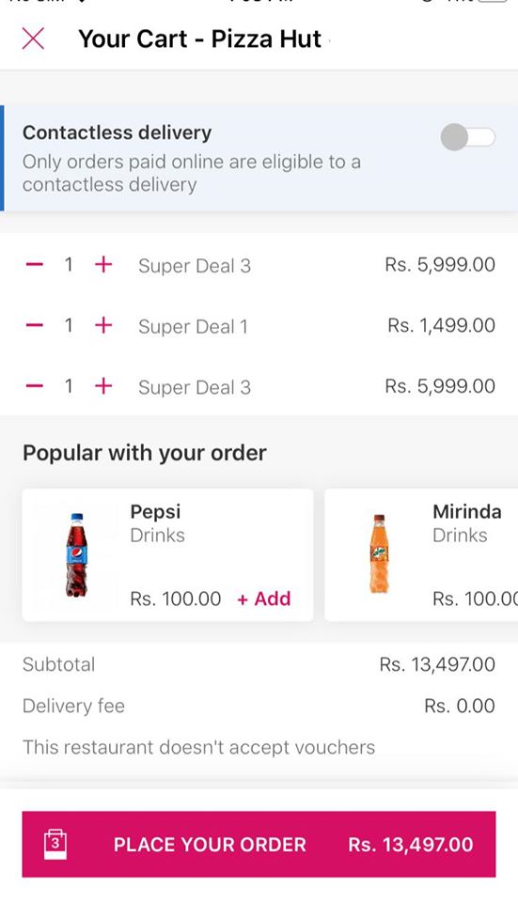The width and height of the screenshot is (518, 902).
Task: Decrease quantity of last Super Deal 3
Action: click(35, 386)
